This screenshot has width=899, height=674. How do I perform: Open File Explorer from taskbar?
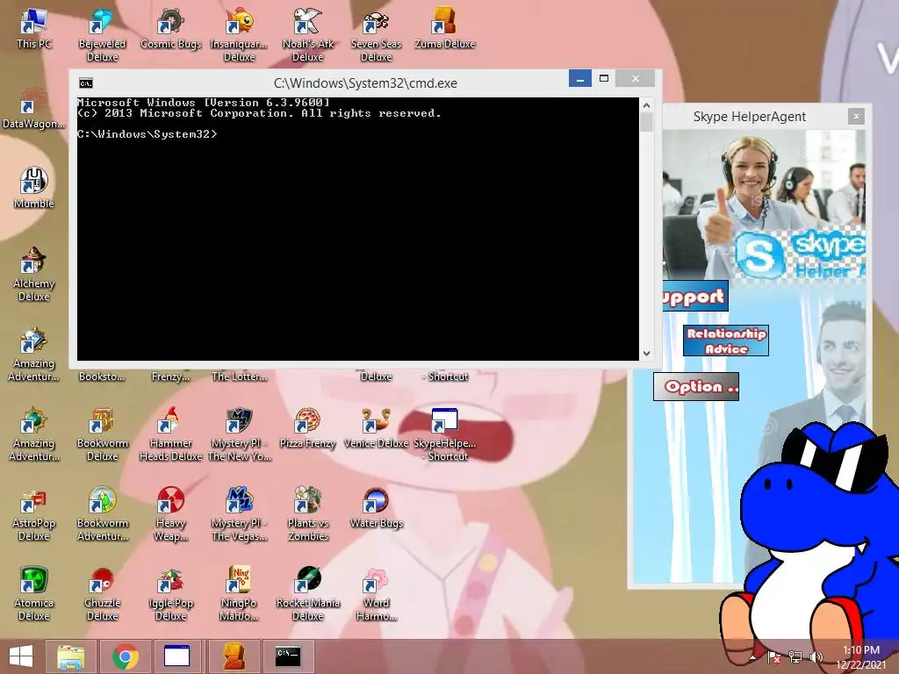pyautogui.click(x=70, y=656)
